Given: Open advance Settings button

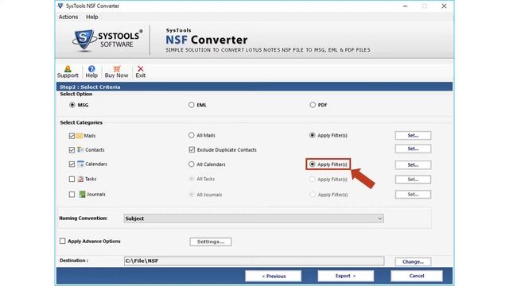Looking at the screenshot, I should pos(211,242).
